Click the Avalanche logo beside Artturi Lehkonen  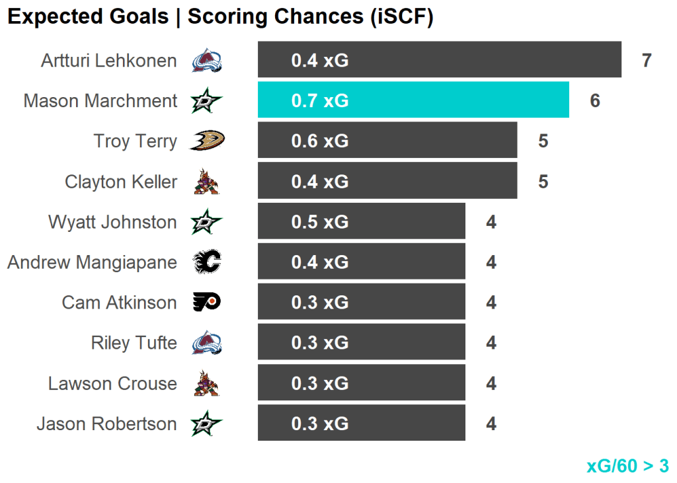206,61
